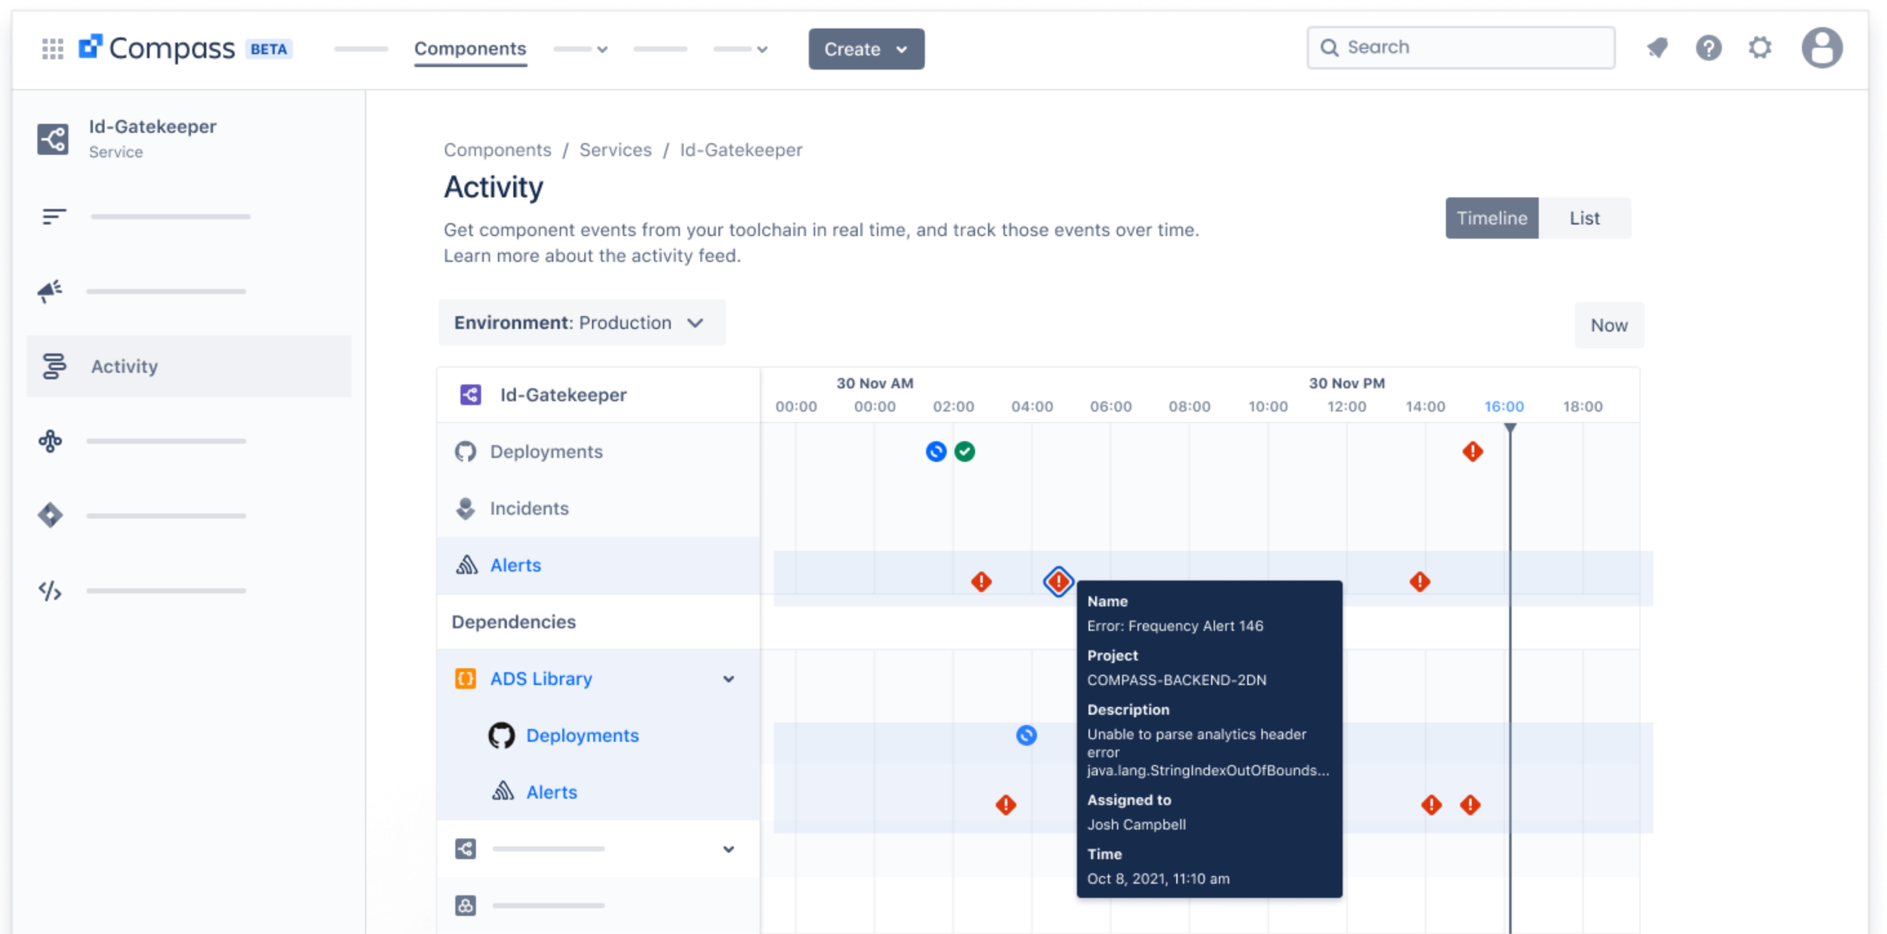Screen dimensions: 1887x934
Task: Click the ADS Library dependency icon
Action: (x=466, y=679)
